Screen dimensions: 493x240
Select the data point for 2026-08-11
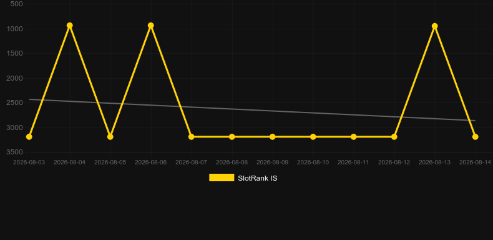tap(354, 137)
